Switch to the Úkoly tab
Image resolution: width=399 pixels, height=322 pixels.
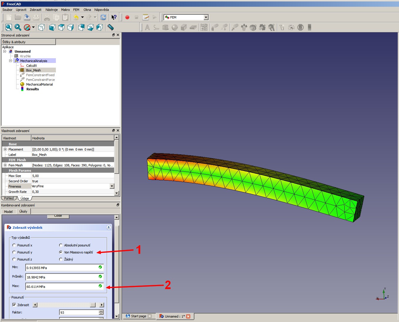click(x=23, y=211)
